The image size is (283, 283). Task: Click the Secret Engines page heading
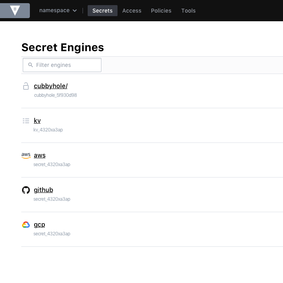click(x=62, y=47)
